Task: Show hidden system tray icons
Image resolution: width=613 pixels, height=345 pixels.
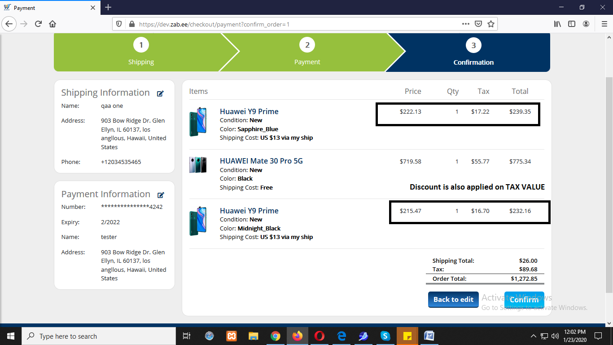Action: 533,336
